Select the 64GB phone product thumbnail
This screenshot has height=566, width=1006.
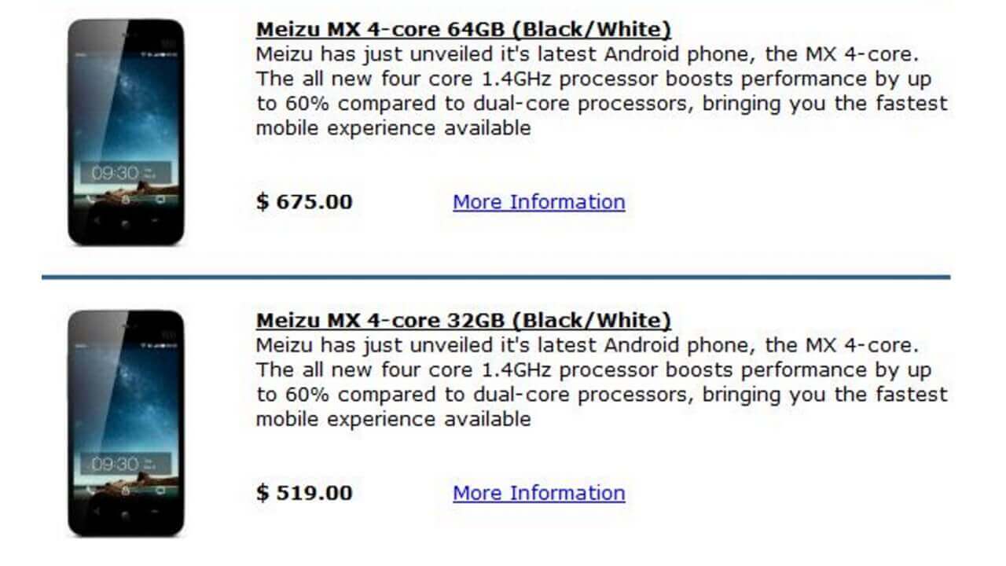point(126,134)
